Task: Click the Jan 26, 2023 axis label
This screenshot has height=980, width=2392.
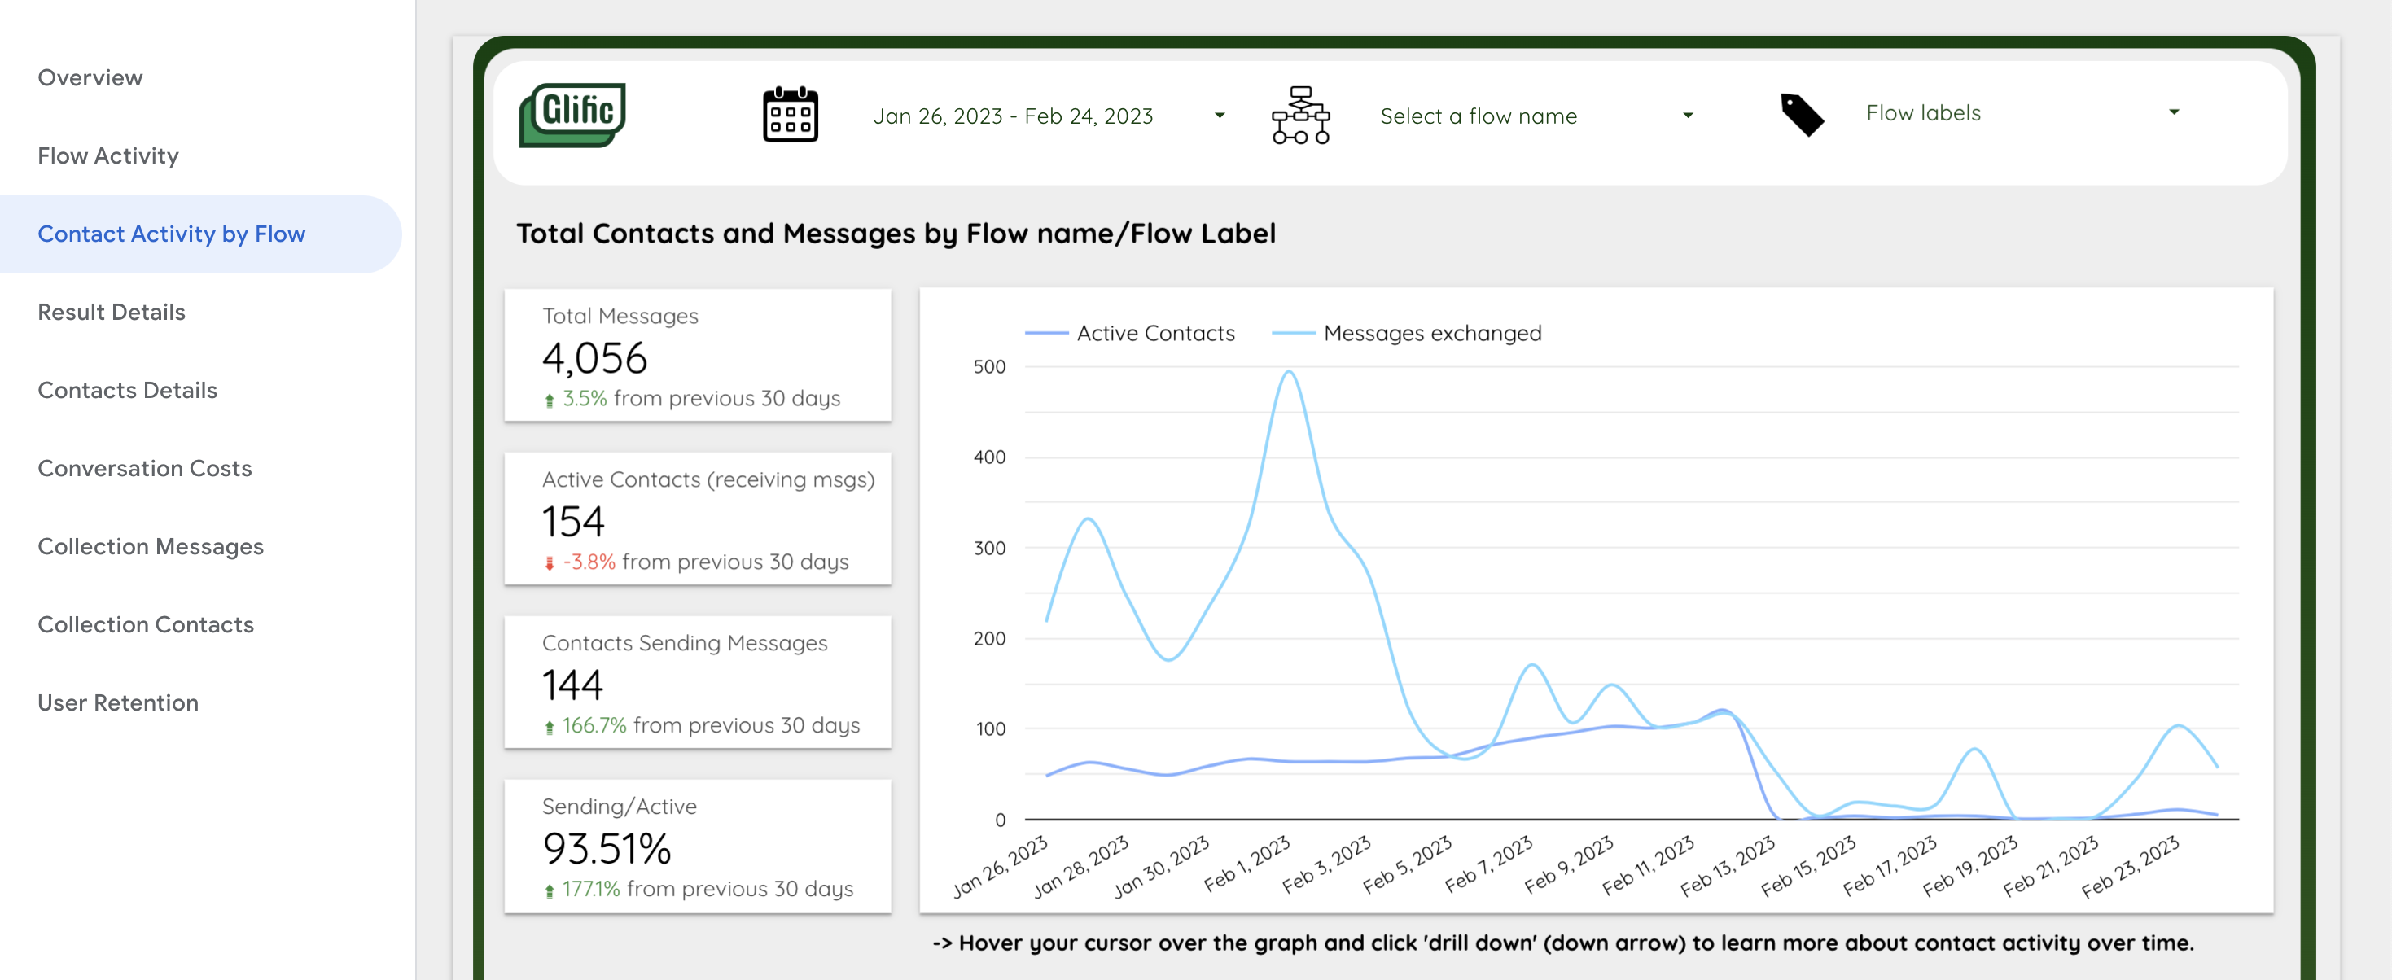Action: (x=1000, y=866)
